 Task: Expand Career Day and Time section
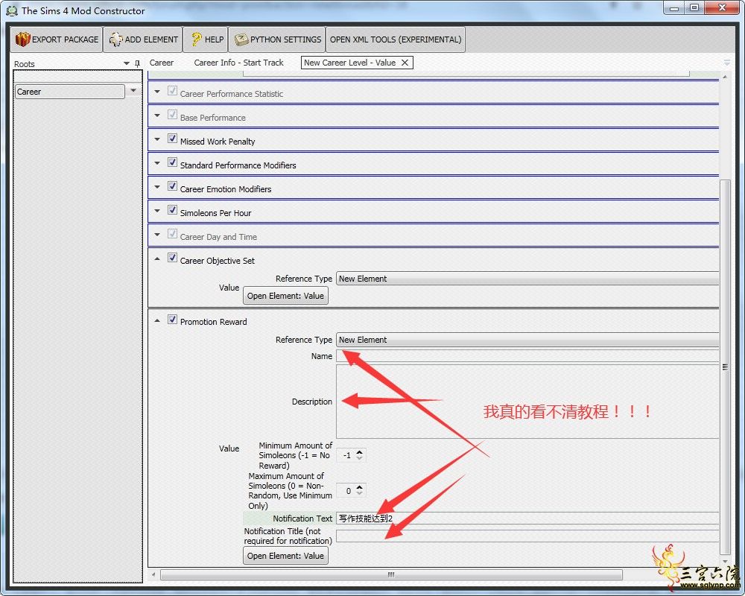[157, 235]
